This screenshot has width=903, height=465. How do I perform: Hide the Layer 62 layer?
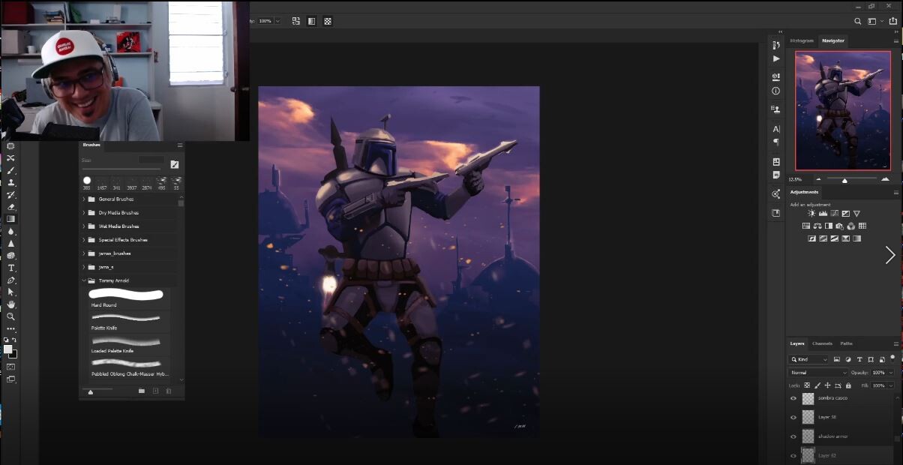[x=793, y=455]
